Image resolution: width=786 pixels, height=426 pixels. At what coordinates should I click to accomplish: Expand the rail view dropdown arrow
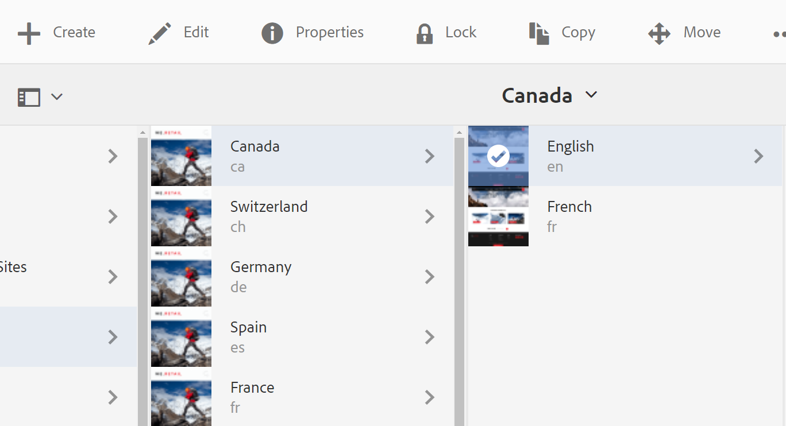[56, 96]
